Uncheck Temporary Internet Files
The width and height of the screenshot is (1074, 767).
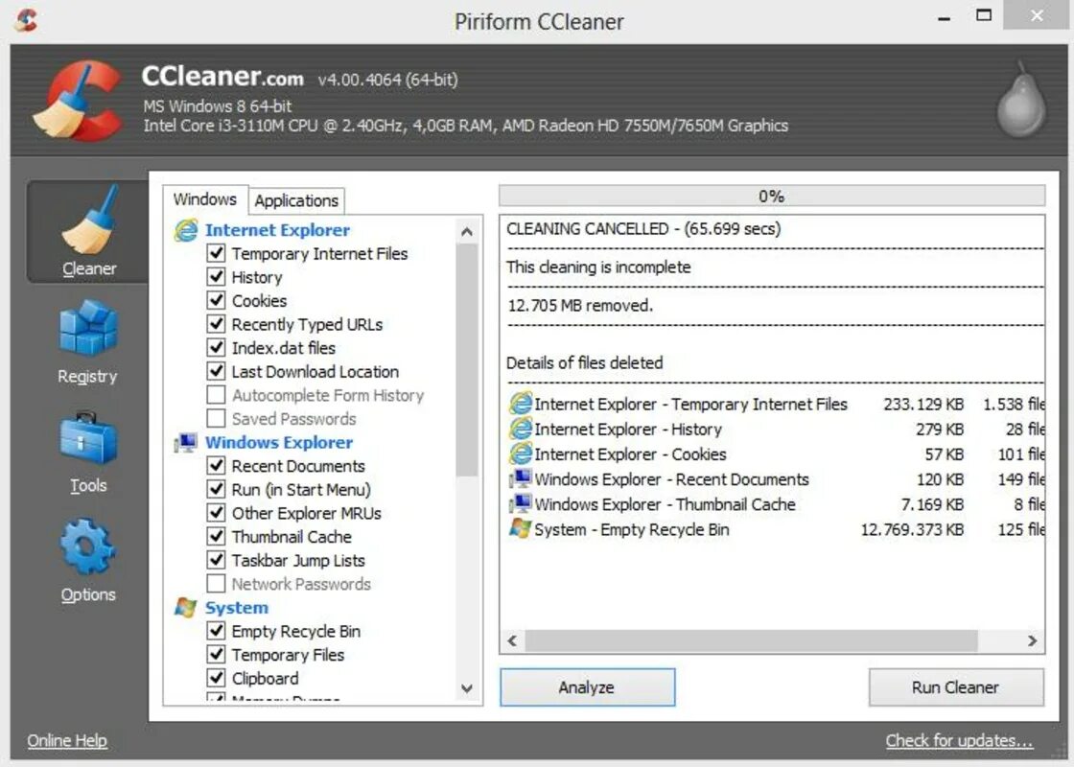point(216,253)
